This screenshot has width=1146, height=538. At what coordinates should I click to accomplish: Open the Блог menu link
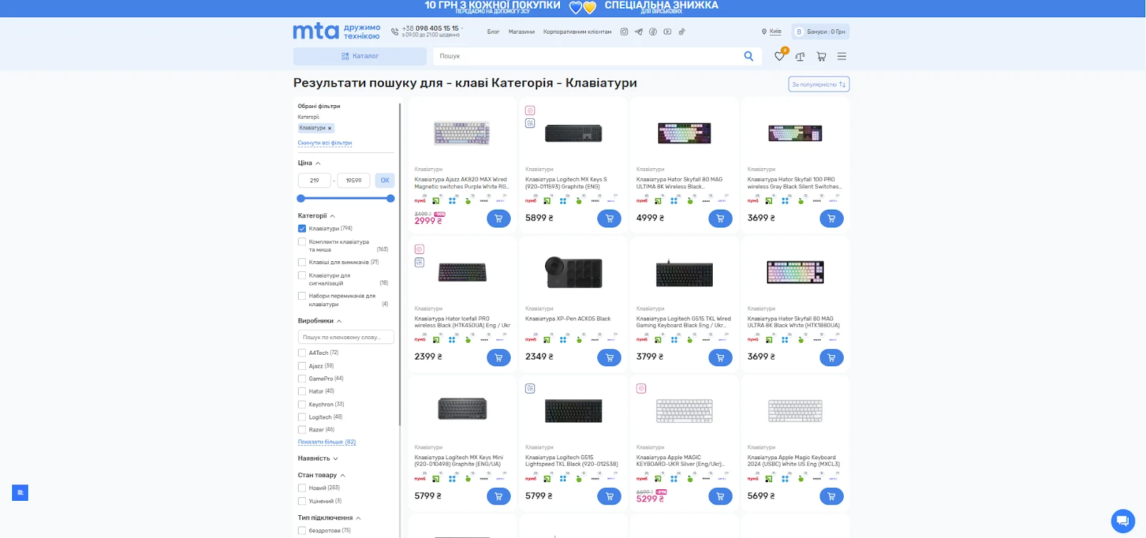[493, 31]
